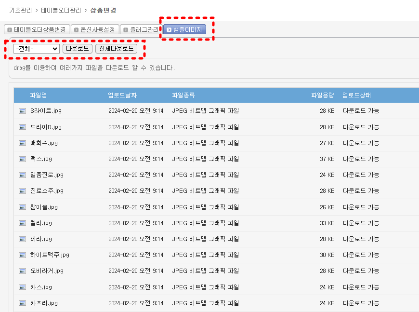Click the 업로드날짜 column header
The image size is (419, 312).
122,95
